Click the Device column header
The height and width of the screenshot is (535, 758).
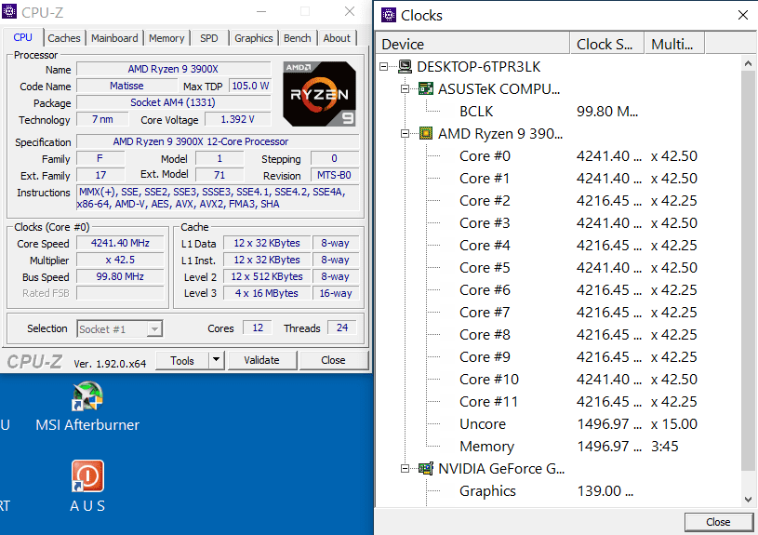coord(472,44)
